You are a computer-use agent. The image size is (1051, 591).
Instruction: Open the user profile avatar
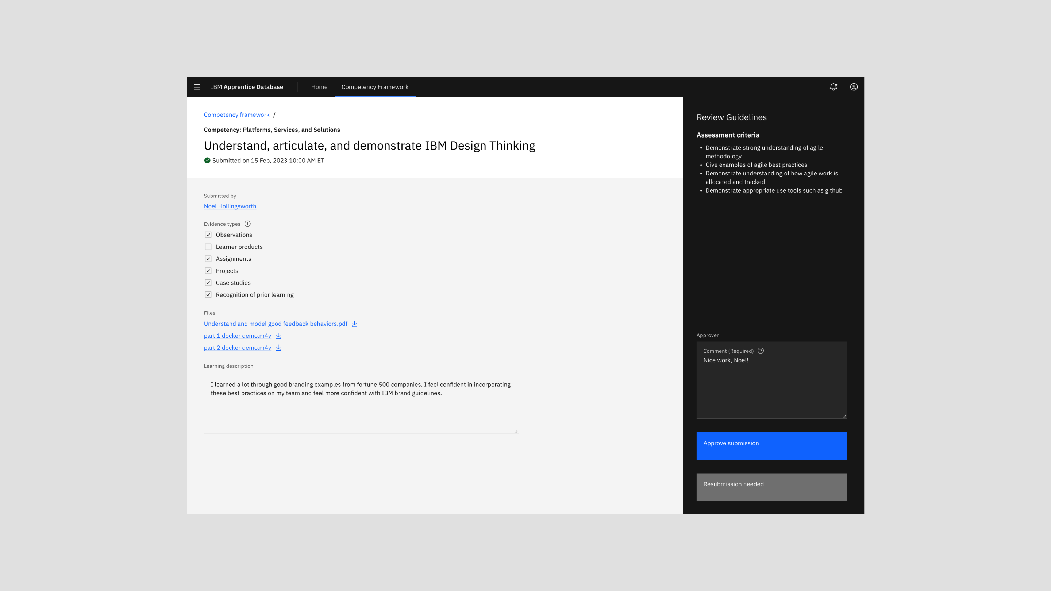pos(854,87)
